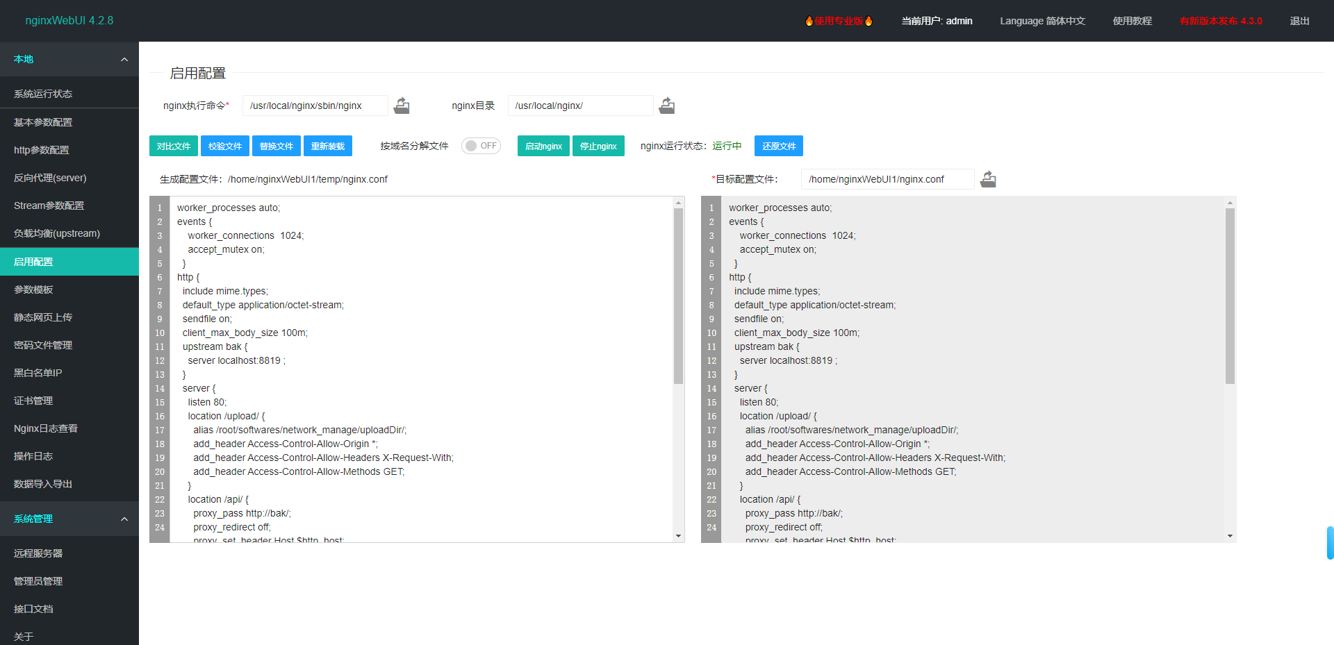1334x645 pixels.
Task: Click 使用专业版 link in header
Action: click(x=839, y=21)
